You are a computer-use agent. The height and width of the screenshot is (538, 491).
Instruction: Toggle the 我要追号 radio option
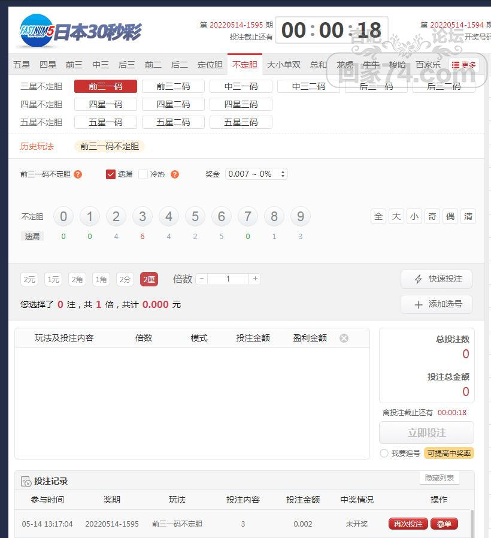pos(384,454)
